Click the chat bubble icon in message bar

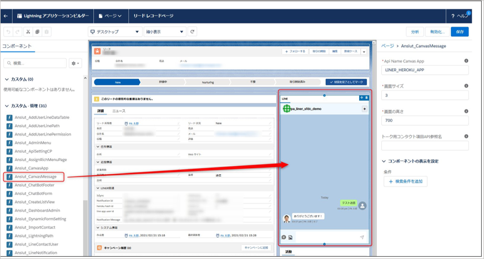tap(284, 237)
